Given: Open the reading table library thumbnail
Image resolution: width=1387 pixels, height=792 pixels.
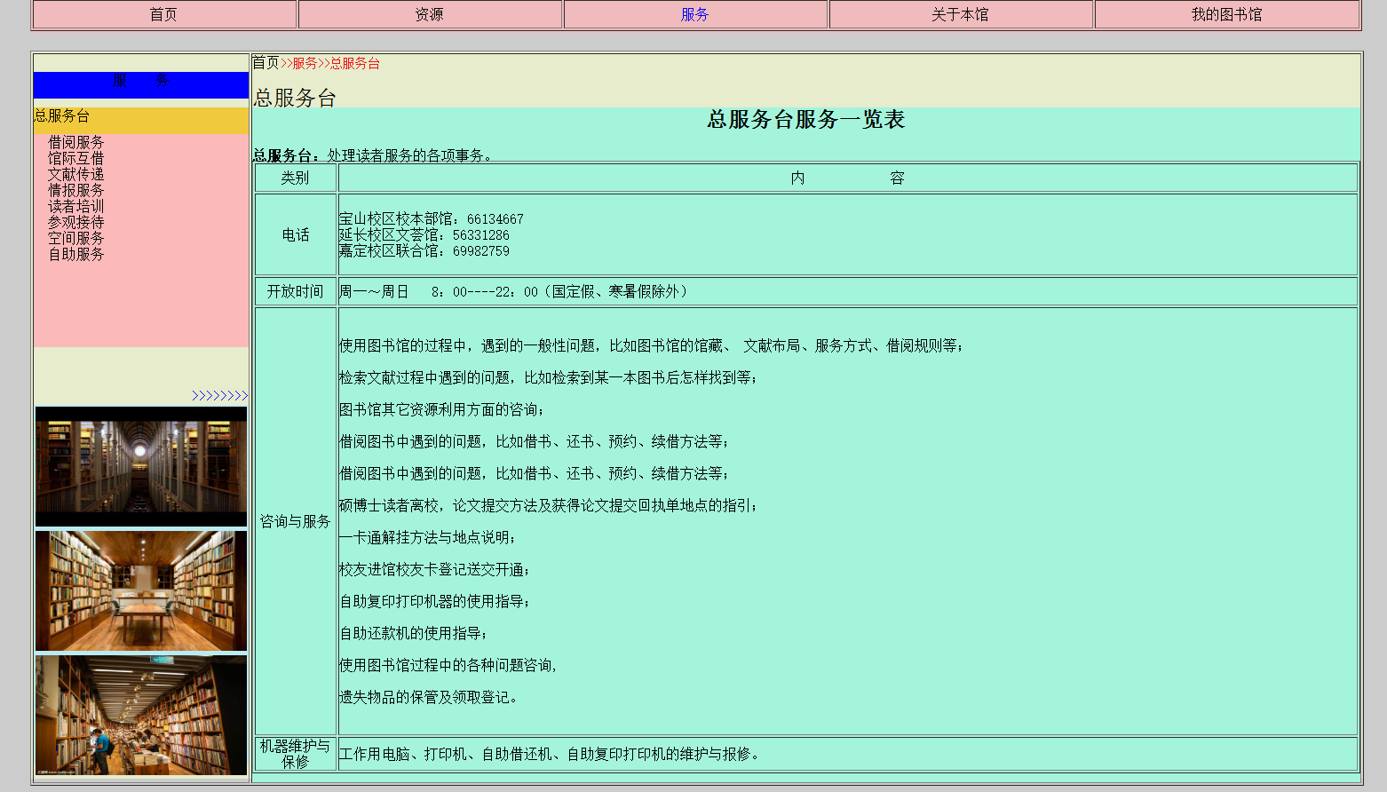Looking at the screenshot, I should [141, 591].
